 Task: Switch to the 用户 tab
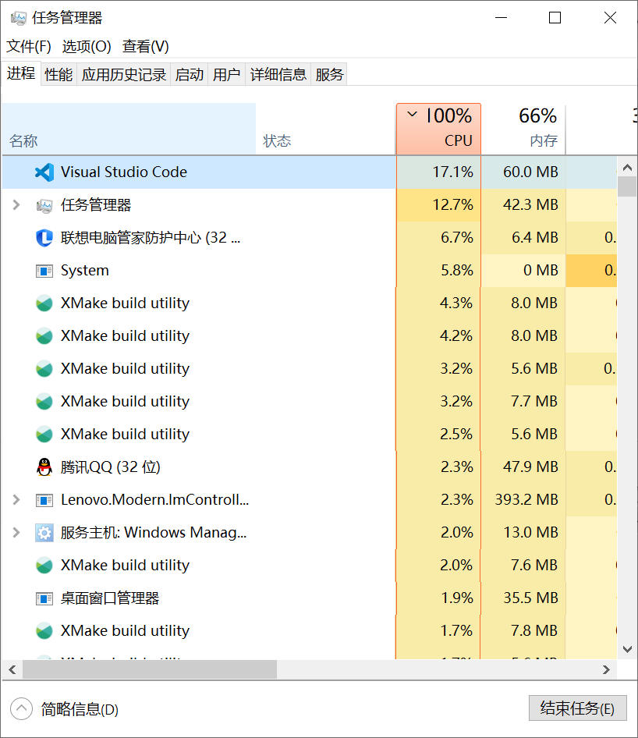point(226,74)
